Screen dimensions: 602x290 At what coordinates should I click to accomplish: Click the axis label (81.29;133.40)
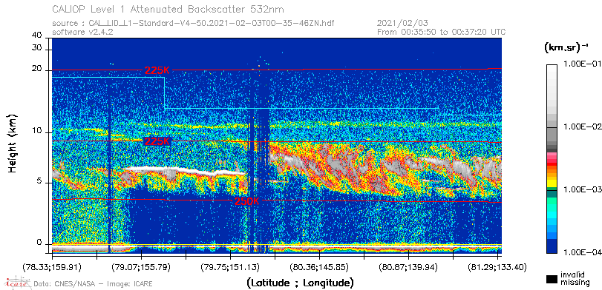[497, 266]
